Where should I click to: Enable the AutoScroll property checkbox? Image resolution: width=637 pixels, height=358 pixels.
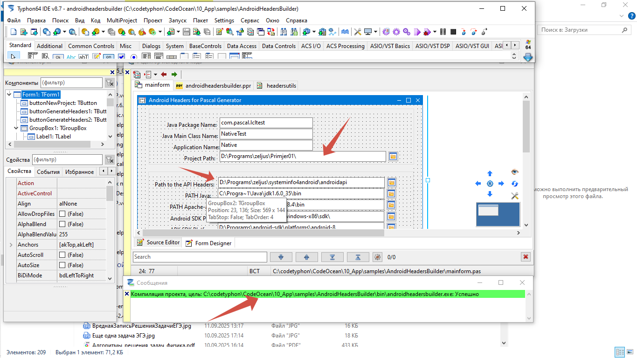pos(62,255)
